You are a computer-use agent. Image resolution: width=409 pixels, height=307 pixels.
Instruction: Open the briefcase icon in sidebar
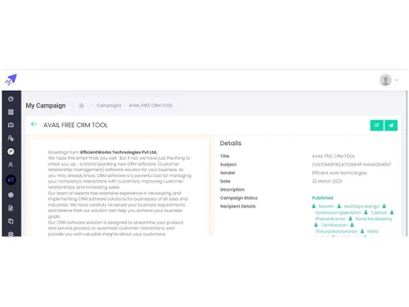(11, 125)
